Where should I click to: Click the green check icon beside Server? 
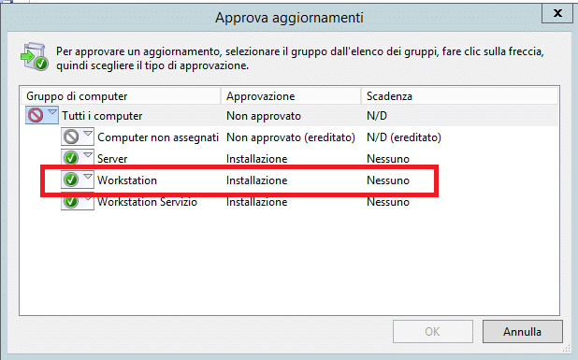click(71, 158)
